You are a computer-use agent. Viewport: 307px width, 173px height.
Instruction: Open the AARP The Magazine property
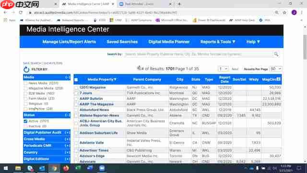pos(96,104)
